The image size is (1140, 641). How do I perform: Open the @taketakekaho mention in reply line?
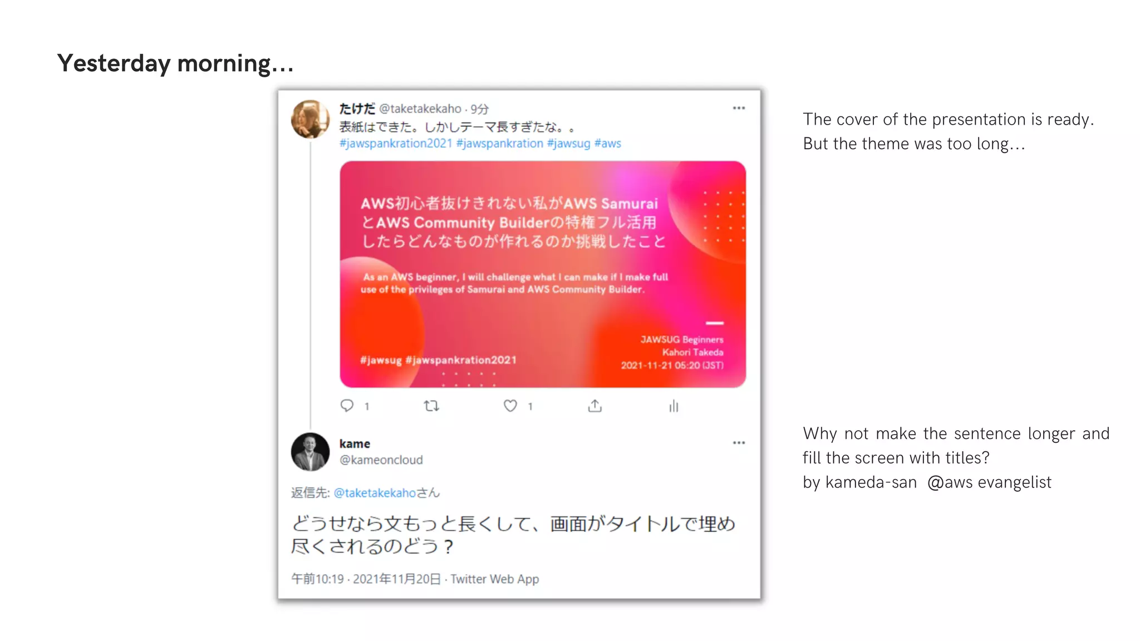coord(375,493)
